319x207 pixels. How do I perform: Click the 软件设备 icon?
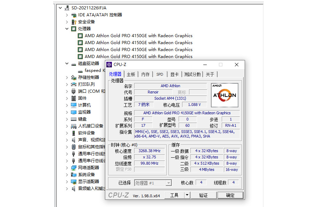click(x=74, y=133)
